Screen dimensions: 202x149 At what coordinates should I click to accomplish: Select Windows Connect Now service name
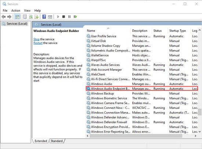point(110,108)
